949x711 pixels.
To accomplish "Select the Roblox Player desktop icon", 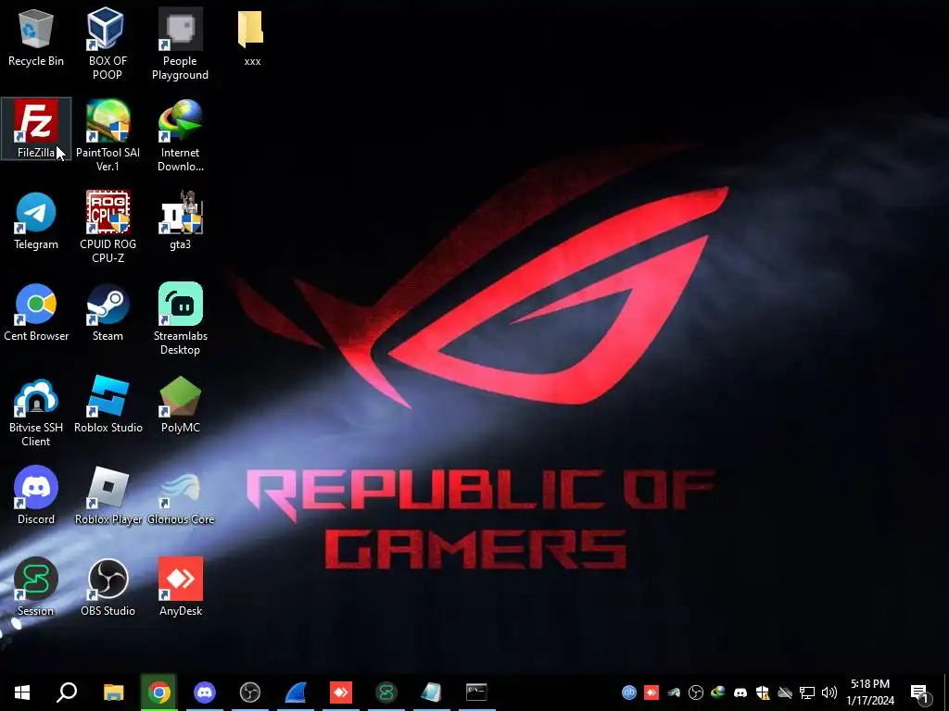I will [108, 496].
